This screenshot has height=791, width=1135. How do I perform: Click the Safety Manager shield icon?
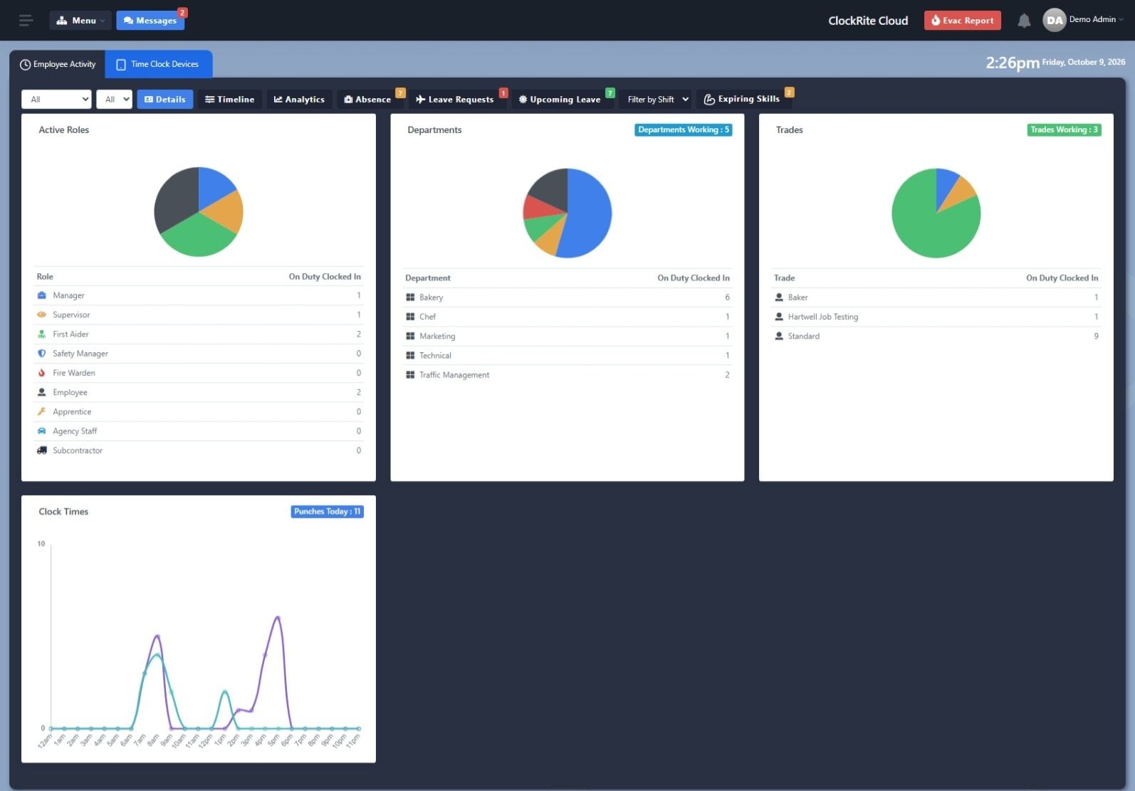41,354
